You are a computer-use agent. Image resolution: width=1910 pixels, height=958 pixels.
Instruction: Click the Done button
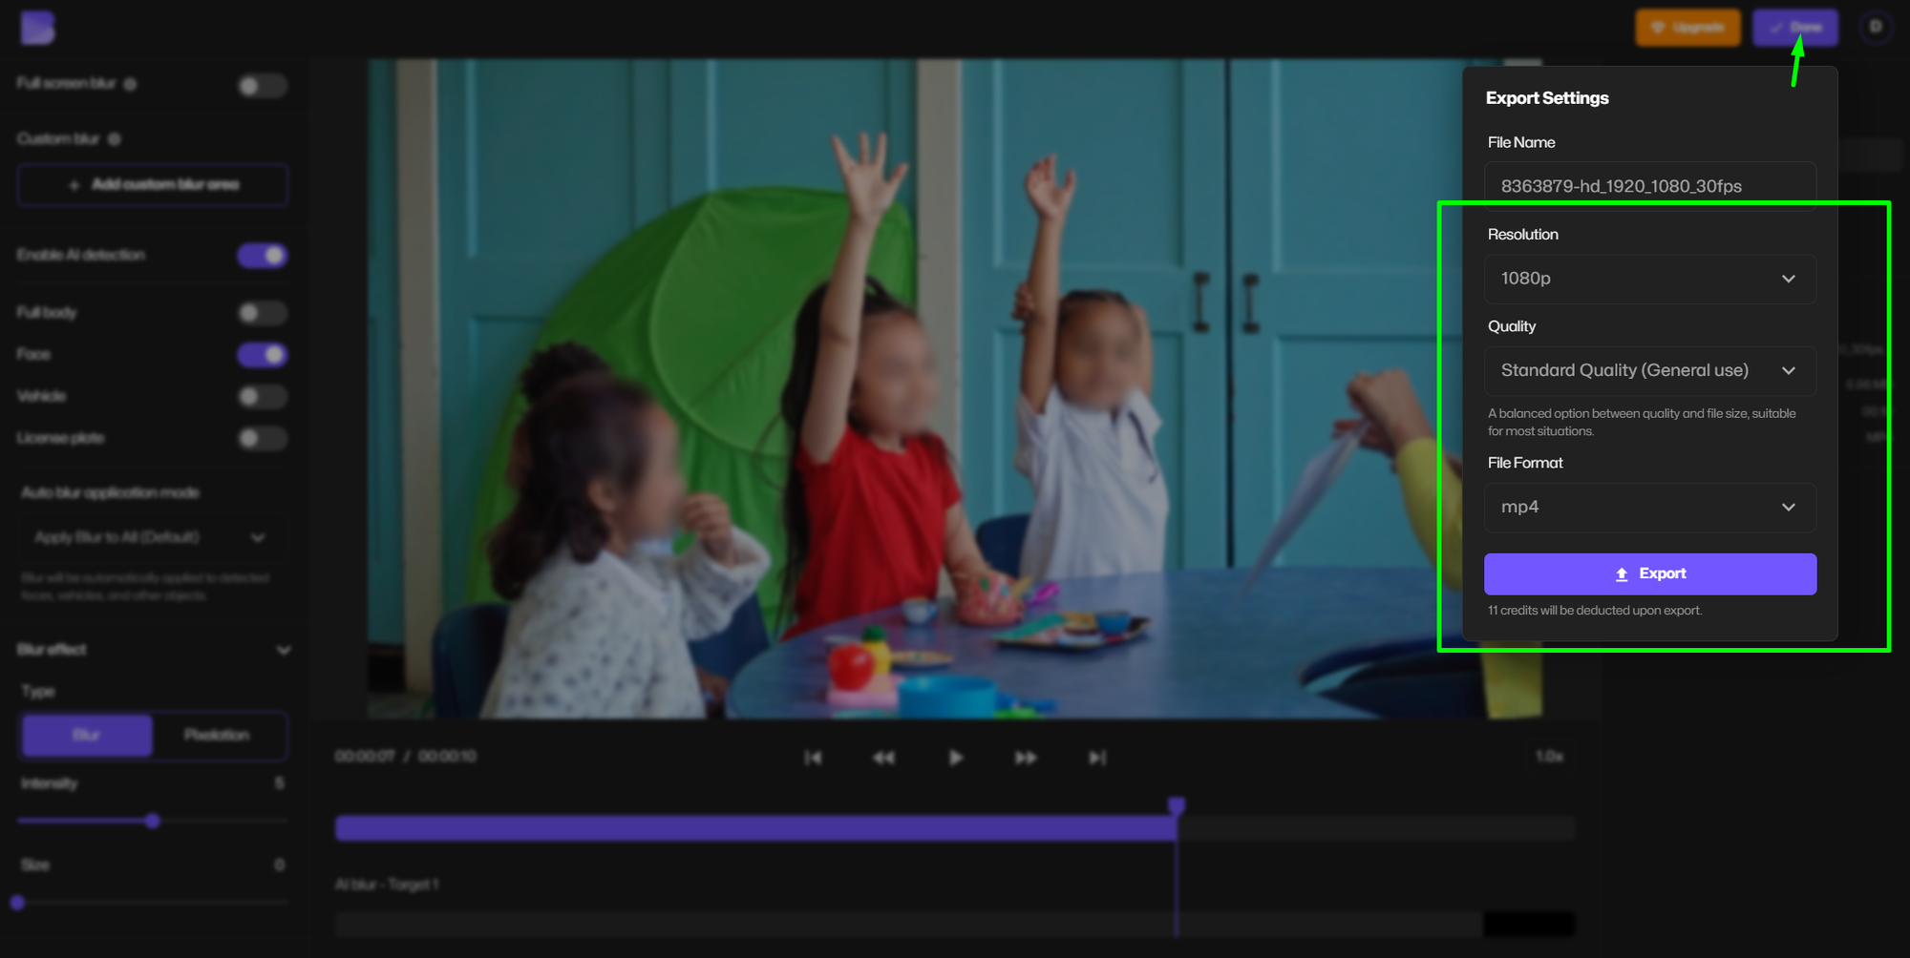1795,28
